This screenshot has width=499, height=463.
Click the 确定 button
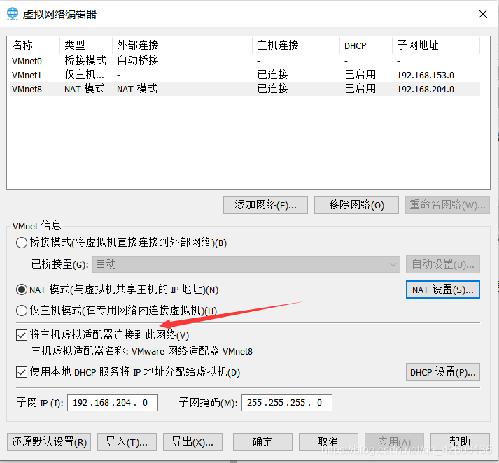(262, 442)
